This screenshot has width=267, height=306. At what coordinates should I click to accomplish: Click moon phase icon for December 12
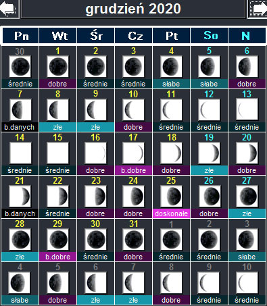(209, 110)
